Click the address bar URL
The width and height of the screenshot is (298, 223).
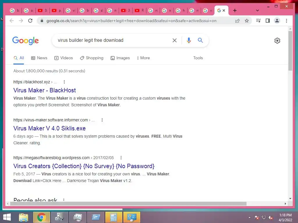click(x=131, y=21)
